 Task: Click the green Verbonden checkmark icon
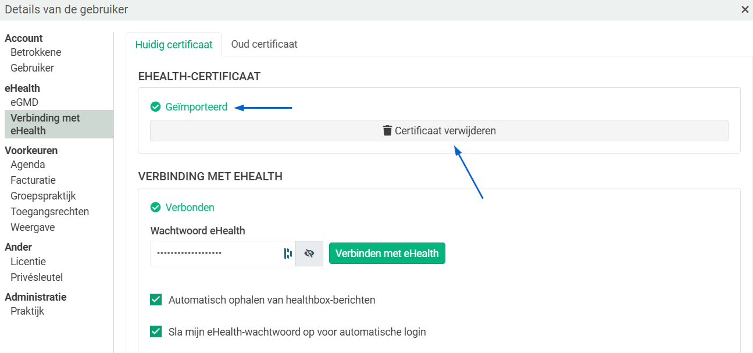point(155,208)
